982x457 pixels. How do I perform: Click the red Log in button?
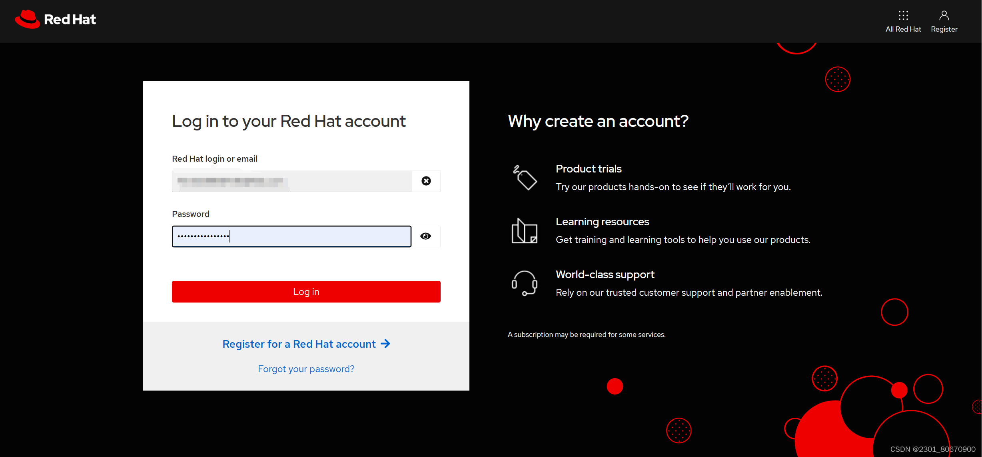(306, 291)
